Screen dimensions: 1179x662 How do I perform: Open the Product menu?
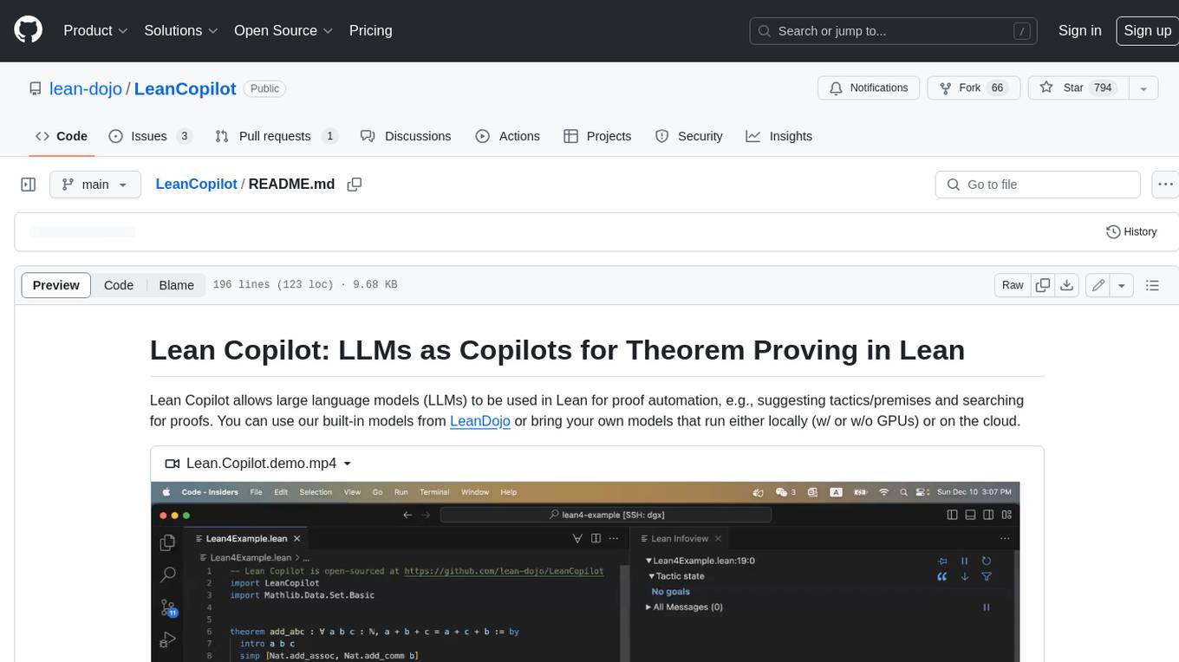point(95,30)
